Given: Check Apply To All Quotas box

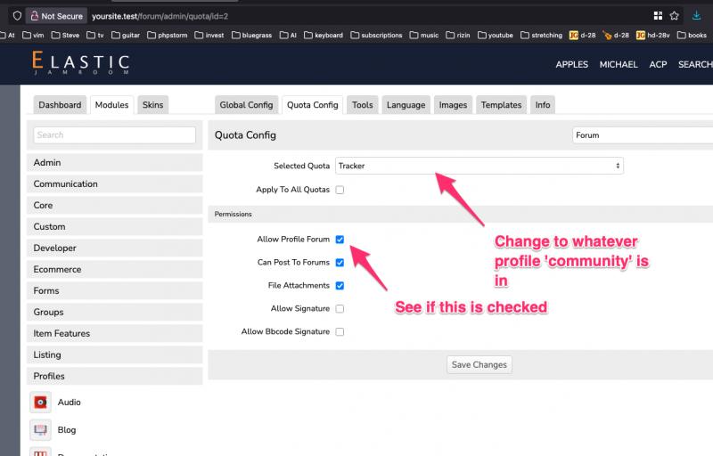Looking at the screenshot, I should pos(340,190).
